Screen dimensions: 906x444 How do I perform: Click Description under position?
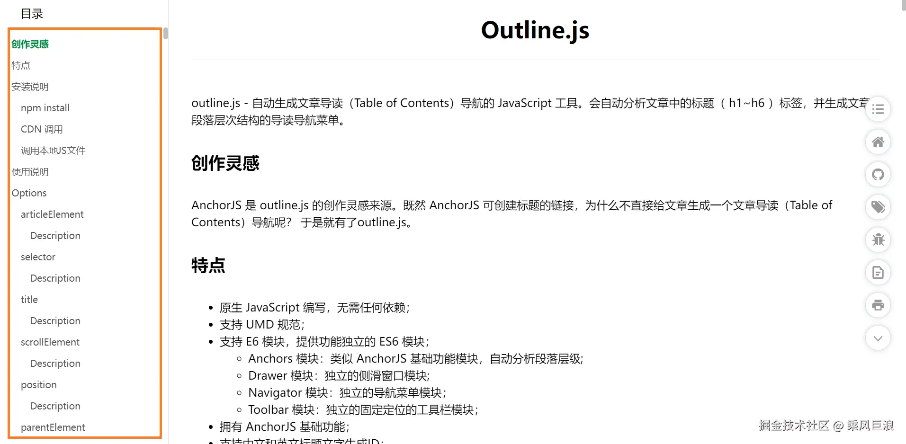55,406
